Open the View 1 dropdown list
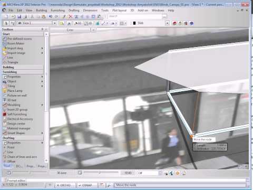The height and width of the screenshot is (190, 253). [55, 23]
